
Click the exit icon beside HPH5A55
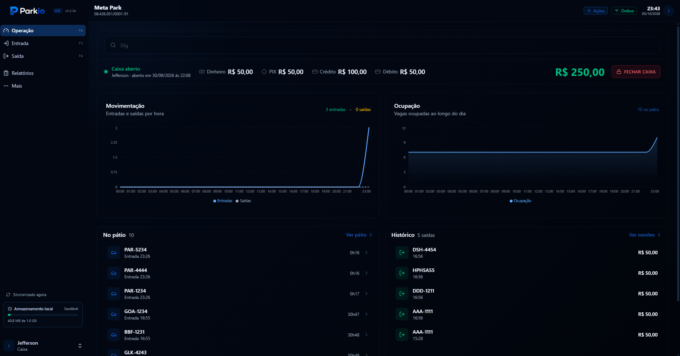point(402,273)
